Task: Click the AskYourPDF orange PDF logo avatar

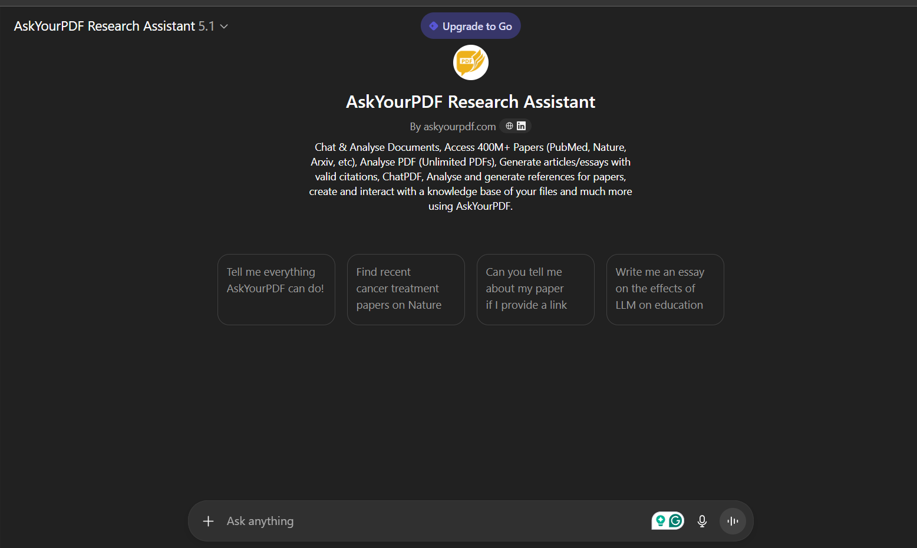Action: coord(470,62)
